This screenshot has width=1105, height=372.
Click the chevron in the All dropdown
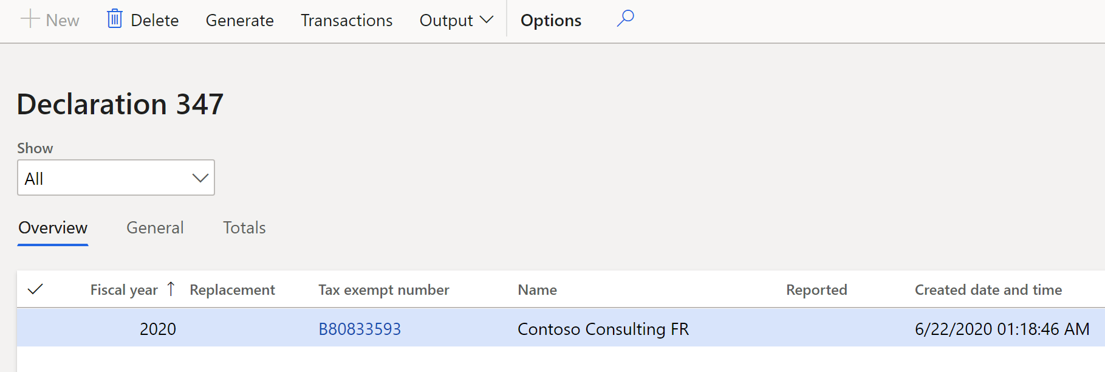pos(200,178)
